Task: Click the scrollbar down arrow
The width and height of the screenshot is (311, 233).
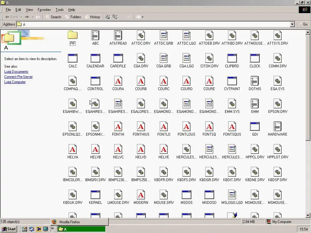Action: [308, 215]
